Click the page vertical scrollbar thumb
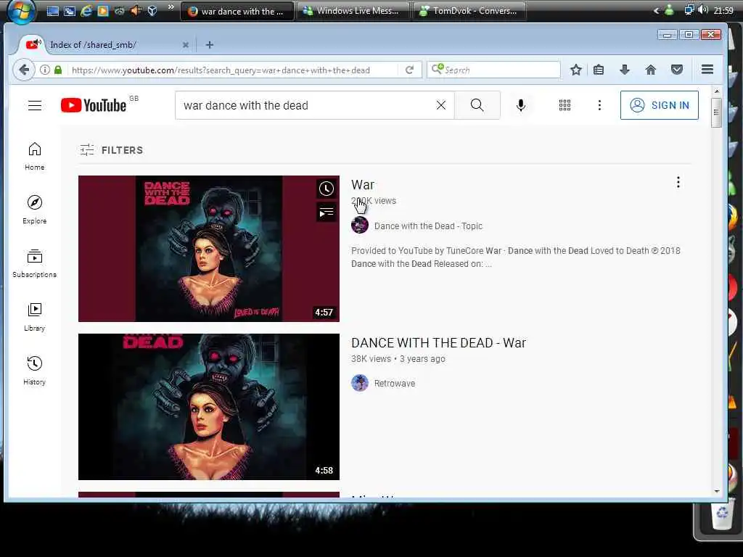The image size is (743, 557). (x=716, y=112)
